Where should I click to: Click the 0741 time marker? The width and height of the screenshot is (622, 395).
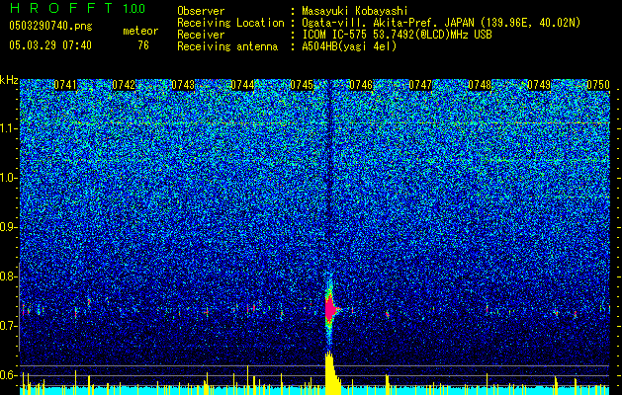[x=65, y=85]
